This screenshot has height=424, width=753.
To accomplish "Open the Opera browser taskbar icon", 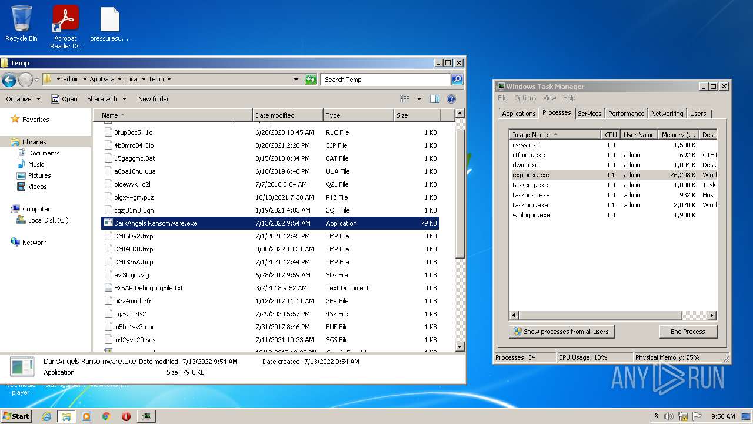I will (x=126, y=416).
